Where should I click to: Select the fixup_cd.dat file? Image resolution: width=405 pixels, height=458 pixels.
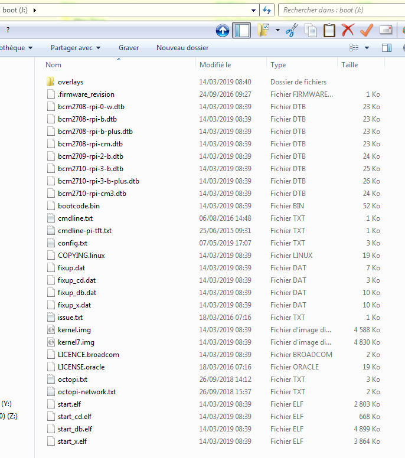point(77,280)
